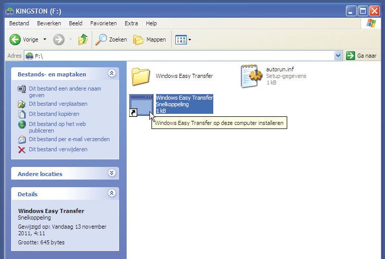
Task: Click the e-mail envelope icon
Action: [x=22, y=140]
